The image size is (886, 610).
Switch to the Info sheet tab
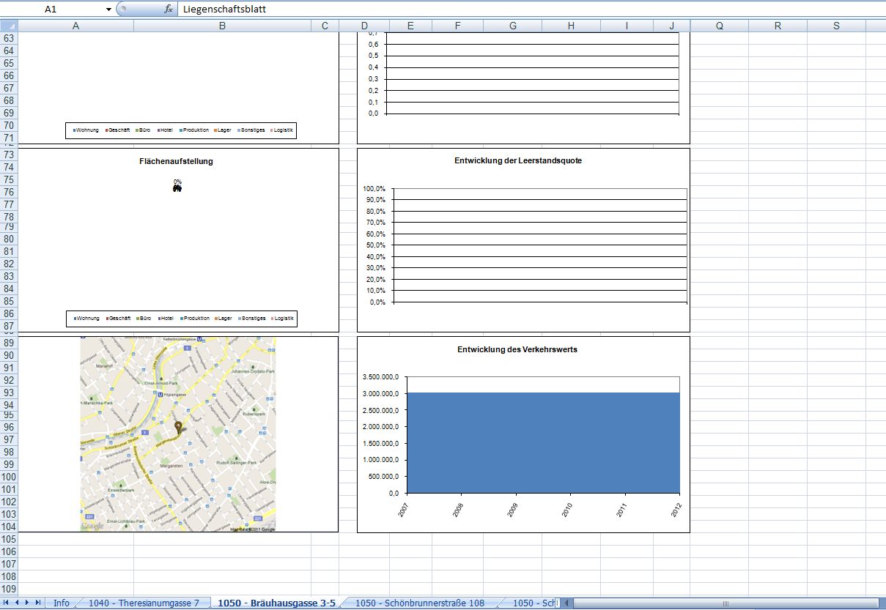pyautogui.click(x=62, y=603)
